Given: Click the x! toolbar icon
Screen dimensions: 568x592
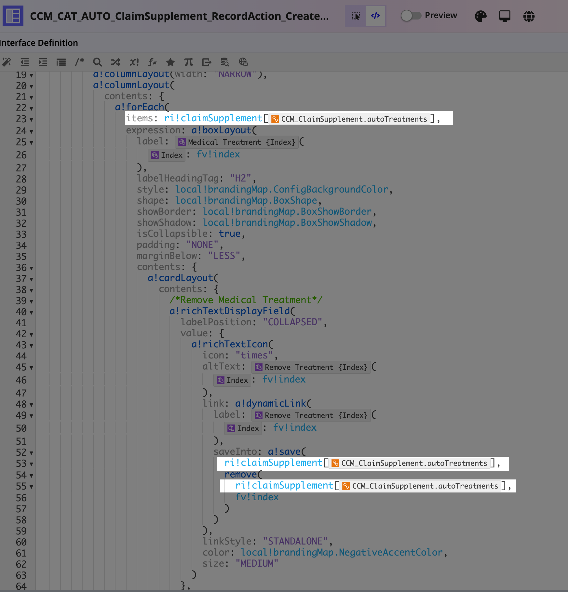Looking at the screenshot, I should tap(134, 62).
